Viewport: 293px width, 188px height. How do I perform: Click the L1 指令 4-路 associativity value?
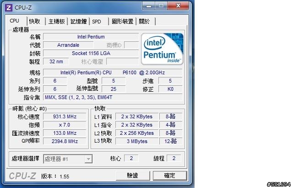point(171,125)
